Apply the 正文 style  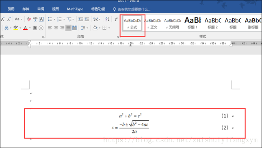point(152,23)
